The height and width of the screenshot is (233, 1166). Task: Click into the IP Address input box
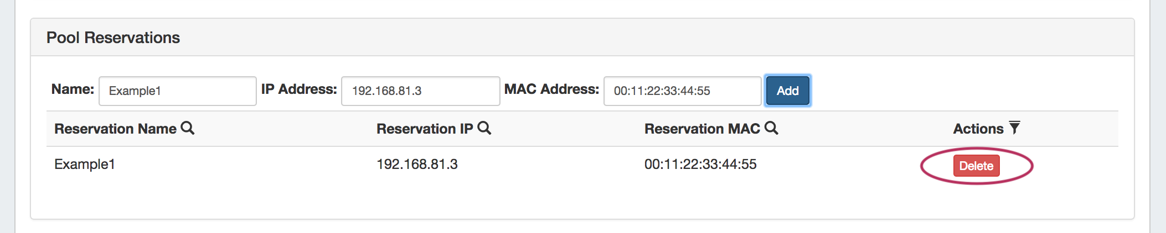pyautogui.click(x=420, y=91)
